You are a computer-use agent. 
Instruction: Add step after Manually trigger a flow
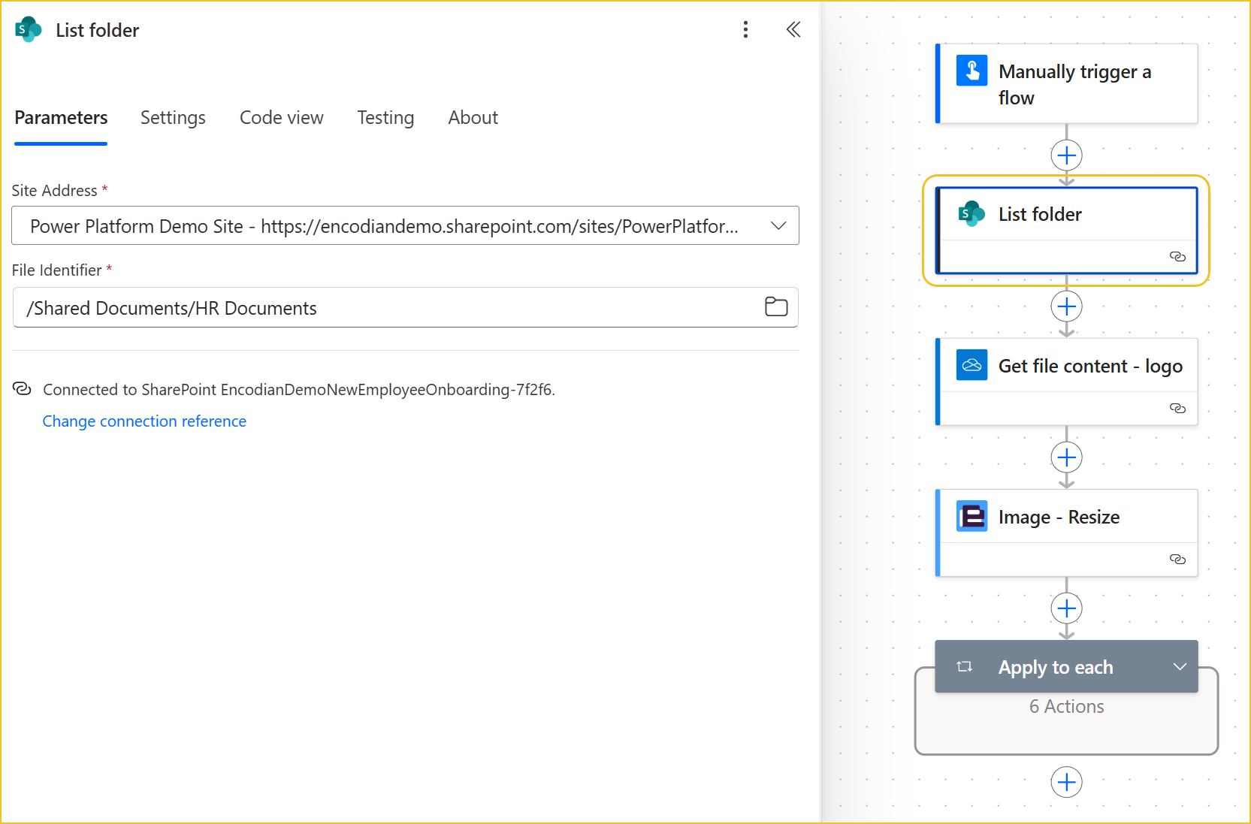pos(1066,155)
